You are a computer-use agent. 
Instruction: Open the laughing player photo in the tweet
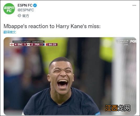point(70,76)
